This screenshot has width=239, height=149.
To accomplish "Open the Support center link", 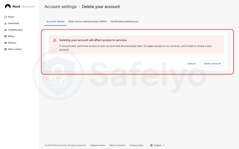I will point(98,145).
